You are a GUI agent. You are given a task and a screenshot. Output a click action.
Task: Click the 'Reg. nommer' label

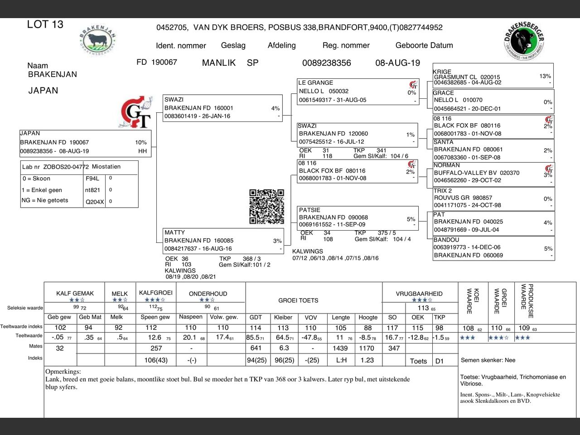pos(346,45)
